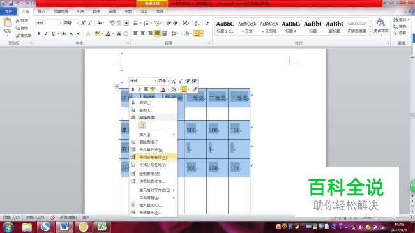Image resolution: width=415 pixels, height=233 pixels.
Task: Choose 平均分布各行(N) from the context menu
Action: [153, 157]
